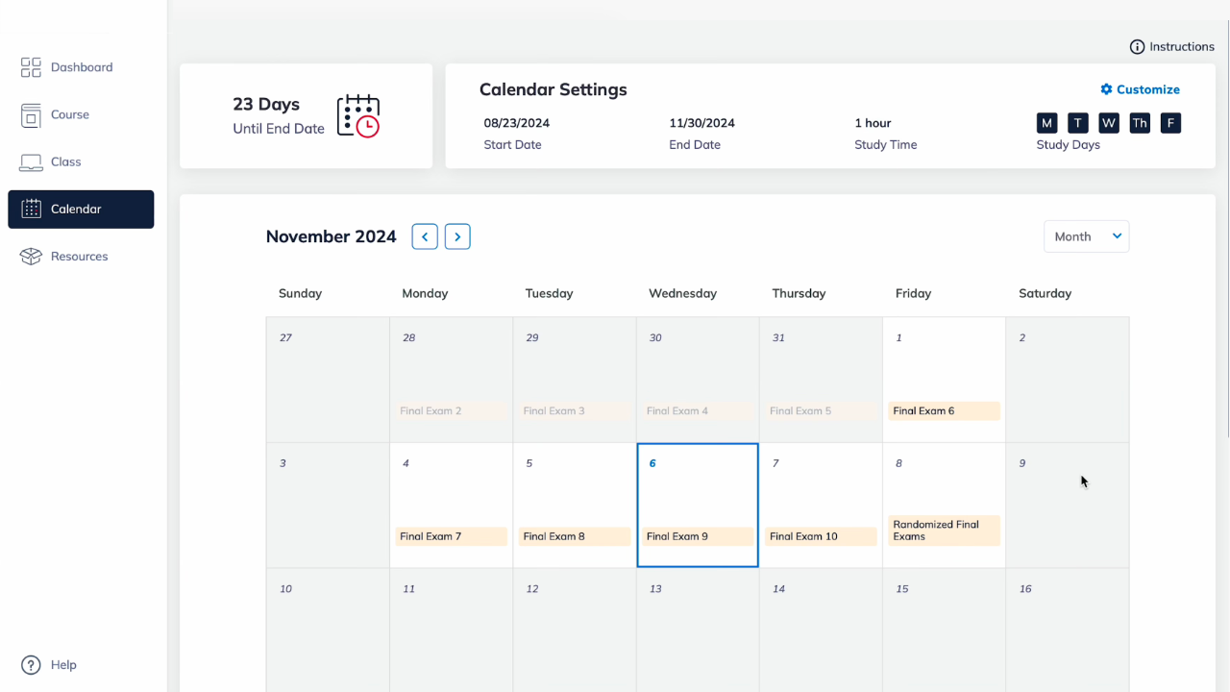
Task: Open the Final Exam 9 event
Action: click(x=698, y=536)
